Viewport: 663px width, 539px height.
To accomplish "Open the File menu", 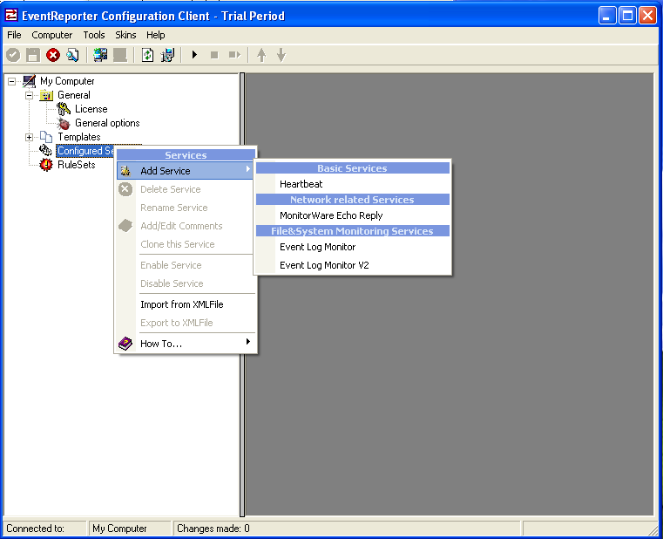I will [x=14, y=35].
